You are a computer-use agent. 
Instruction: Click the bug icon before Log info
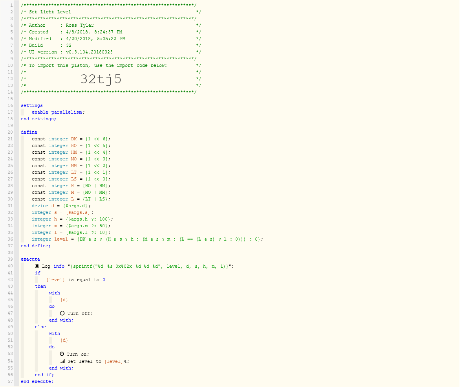(x=37, y=266)
